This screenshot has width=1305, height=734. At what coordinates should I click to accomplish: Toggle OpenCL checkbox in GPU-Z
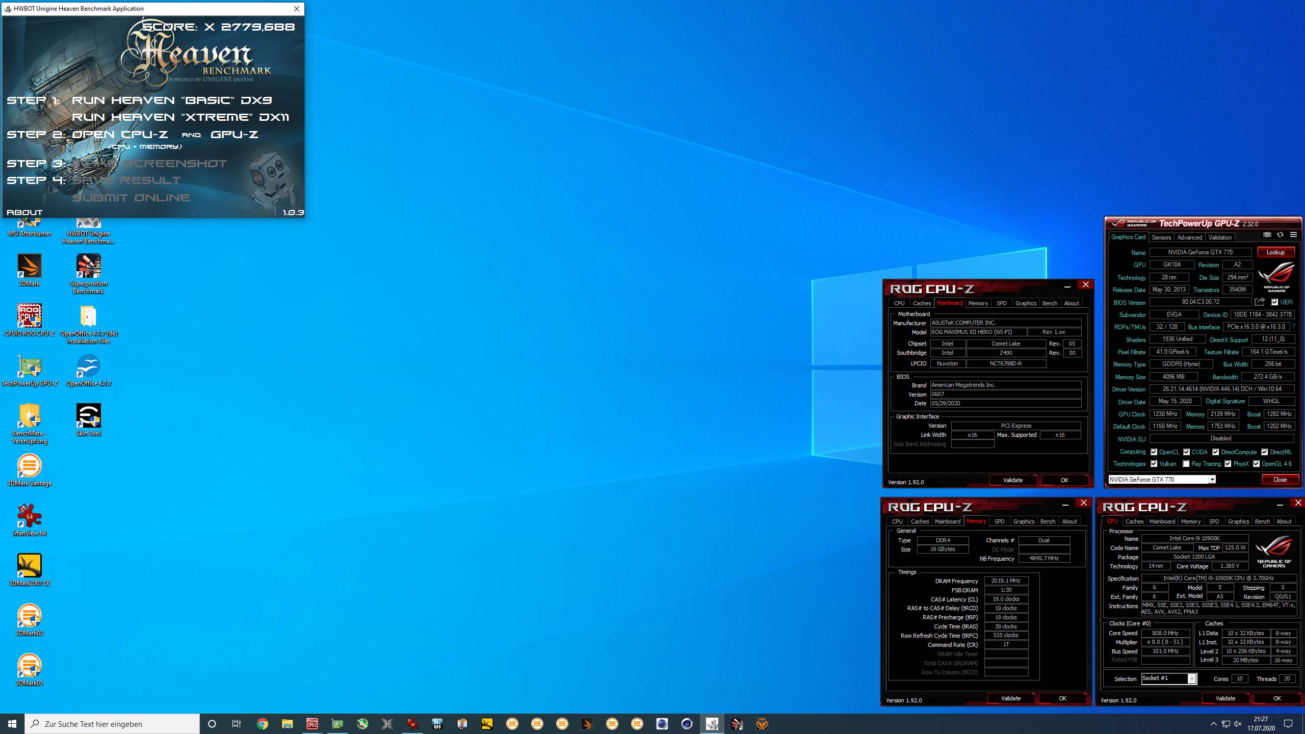click(1154, 452)
